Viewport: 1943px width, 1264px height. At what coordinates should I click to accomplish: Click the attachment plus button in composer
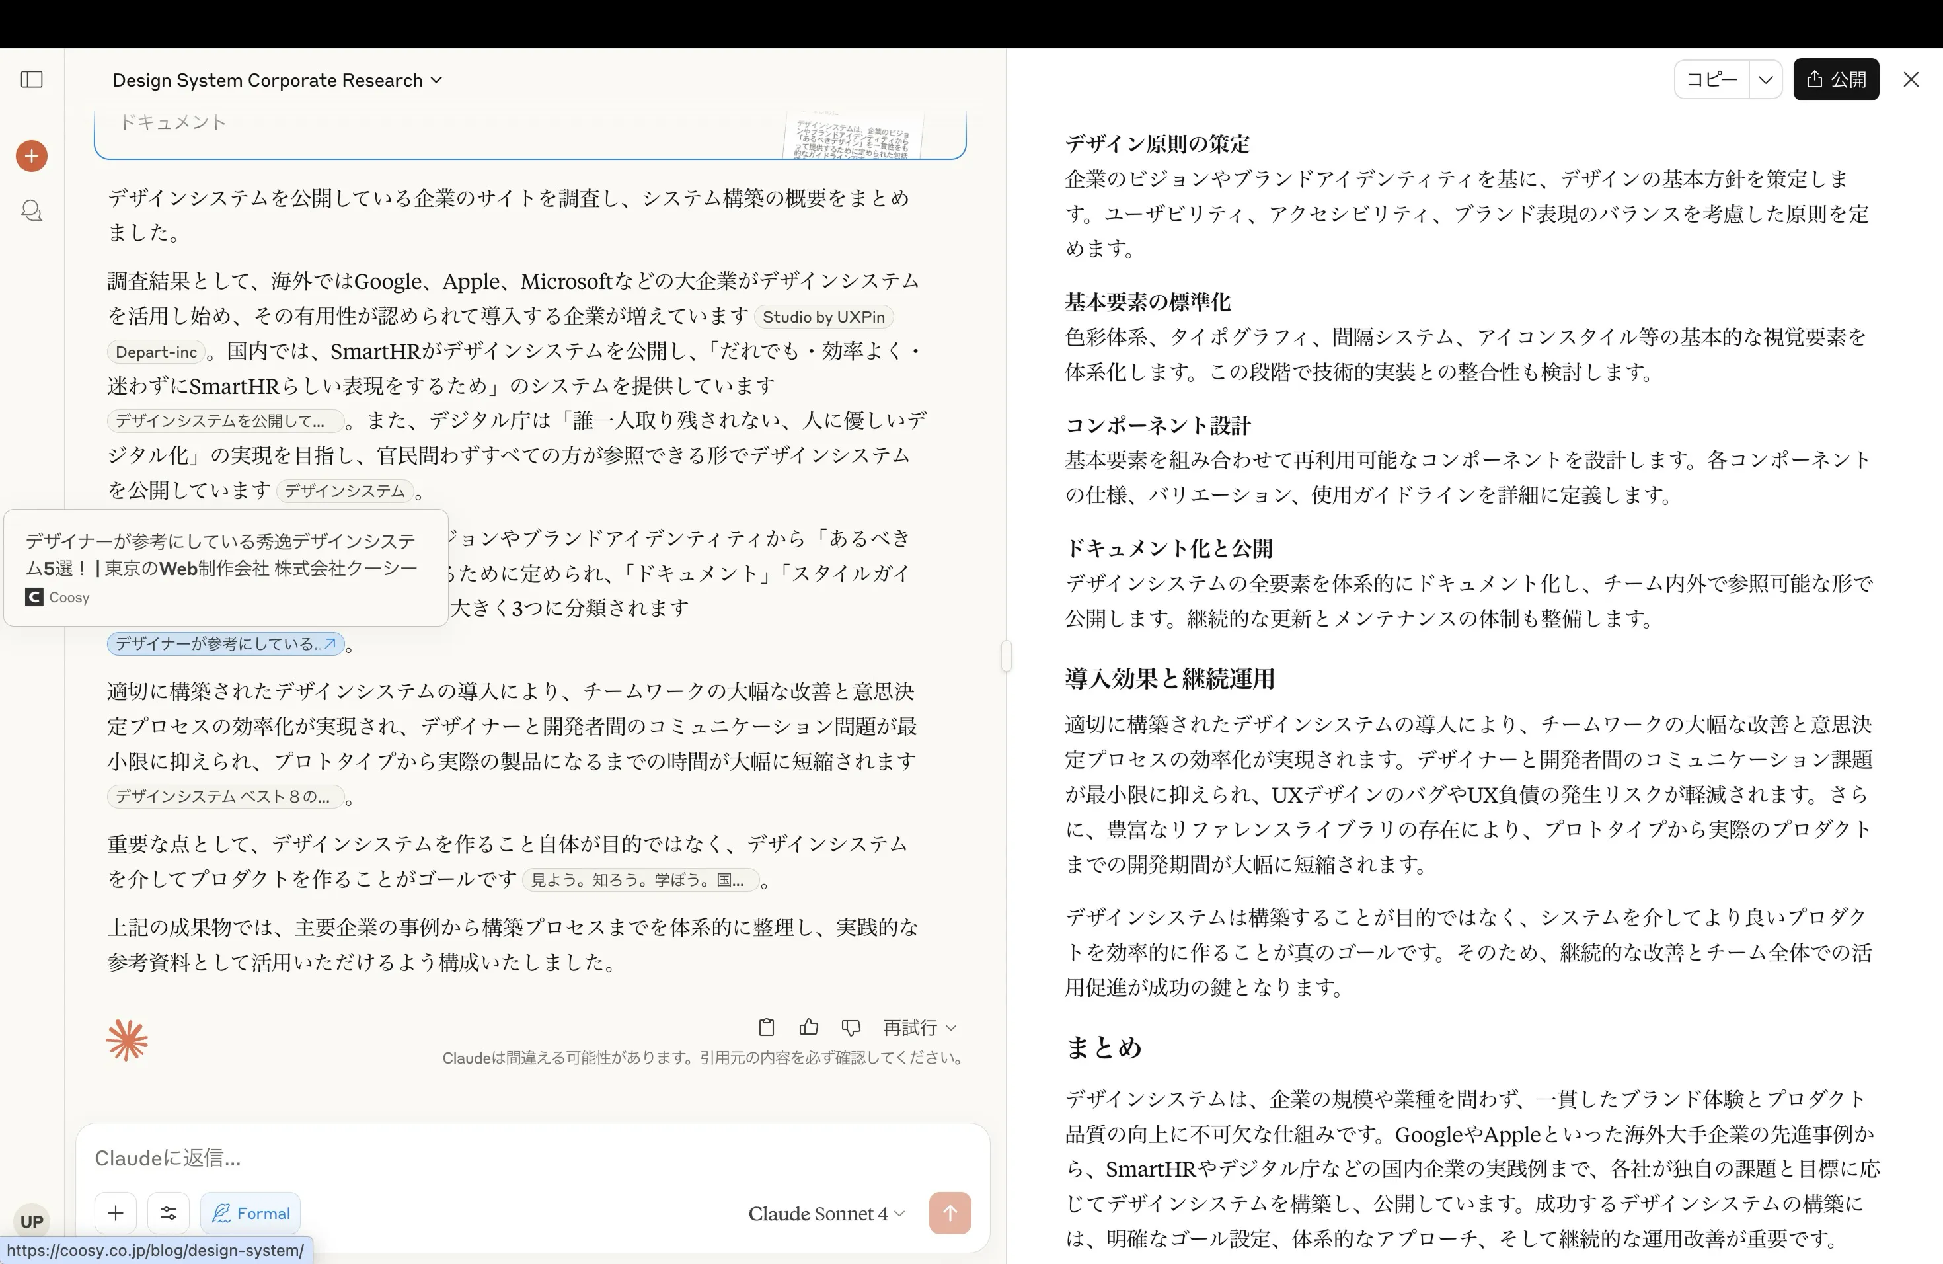[x=115, y=1213]
